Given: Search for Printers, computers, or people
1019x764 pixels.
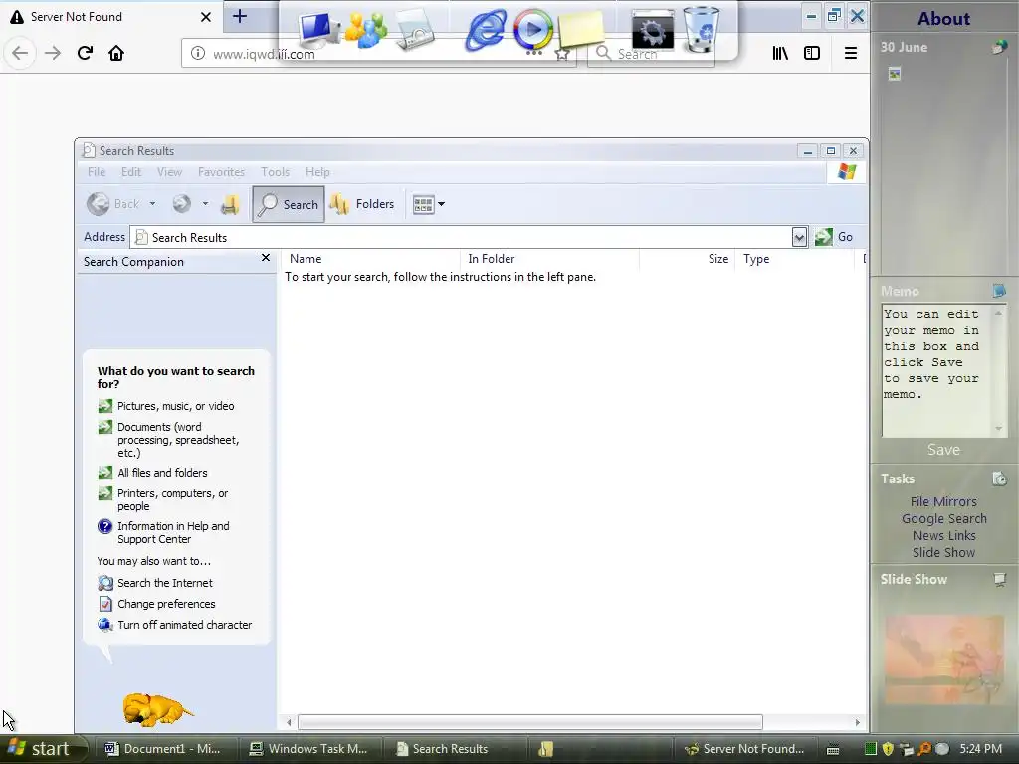Looking at the screenshot, I should (x=163, y=500).
